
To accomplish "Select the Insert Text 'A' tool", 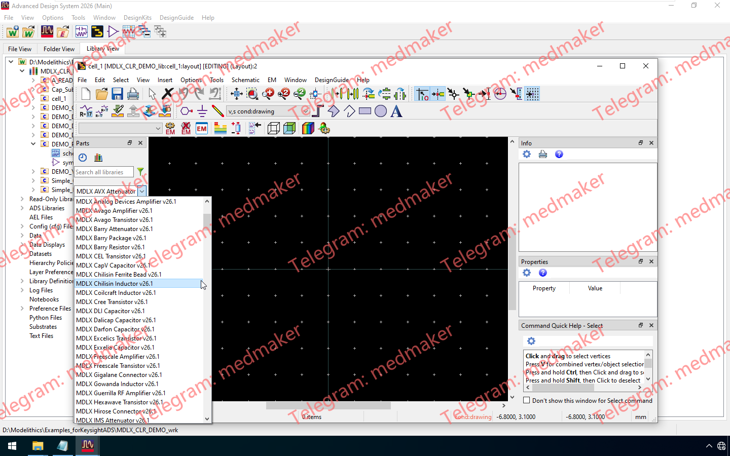I will click(x=396, y=111).
